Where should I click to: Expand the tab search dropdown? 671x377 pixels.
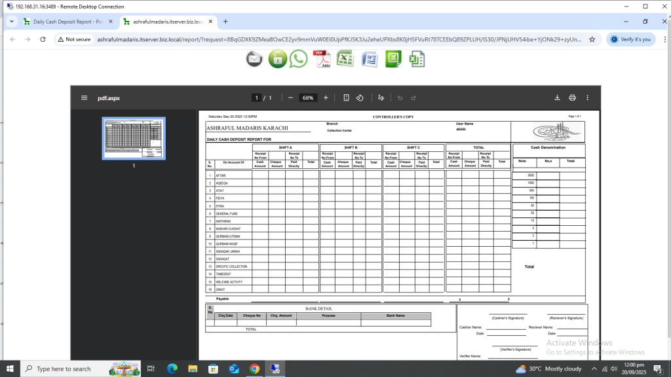click(12, 22)
